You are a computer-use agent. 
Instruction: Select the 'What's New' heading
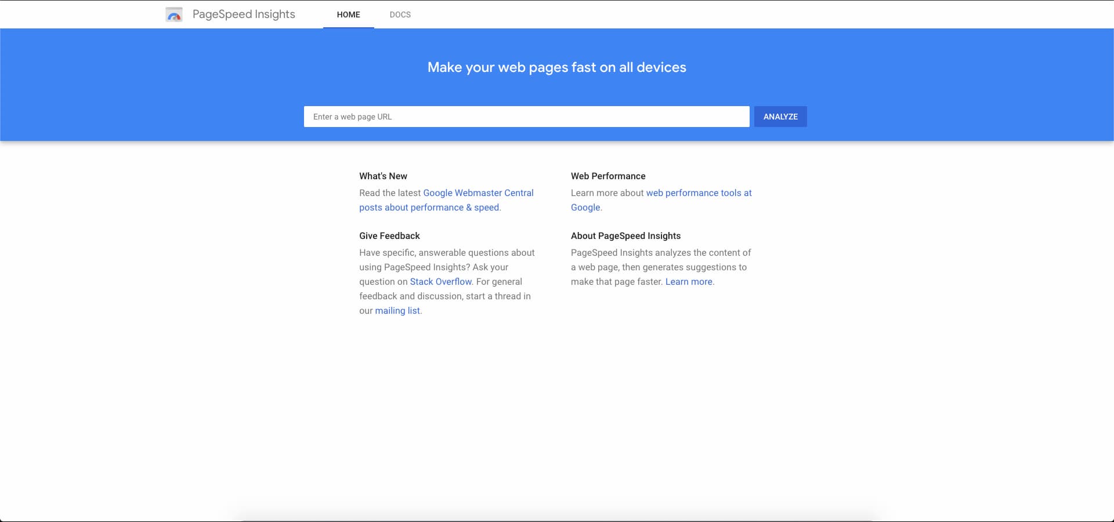pyautogui.click(x=383, y=176)
